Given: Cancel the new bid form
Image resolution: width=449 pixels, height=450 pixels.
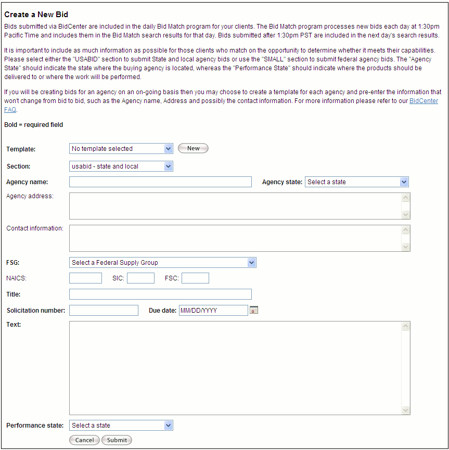Looking at the screenshot, I should [84, 440].
